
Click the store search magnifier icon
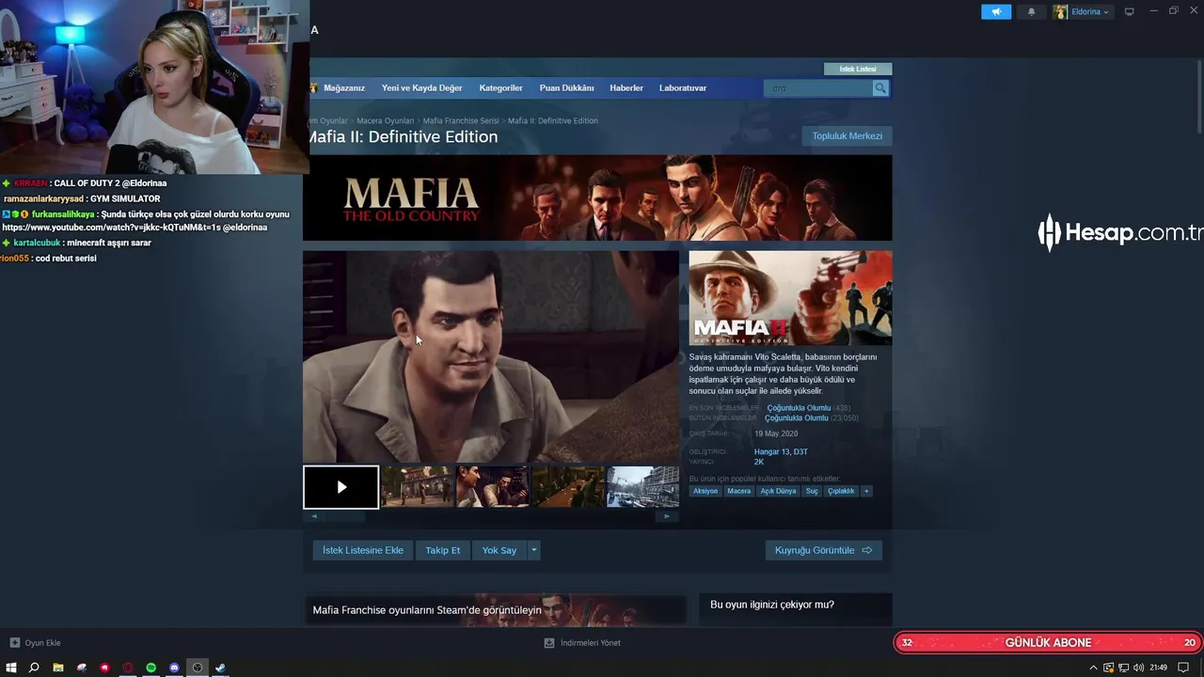tap(880, 87)
